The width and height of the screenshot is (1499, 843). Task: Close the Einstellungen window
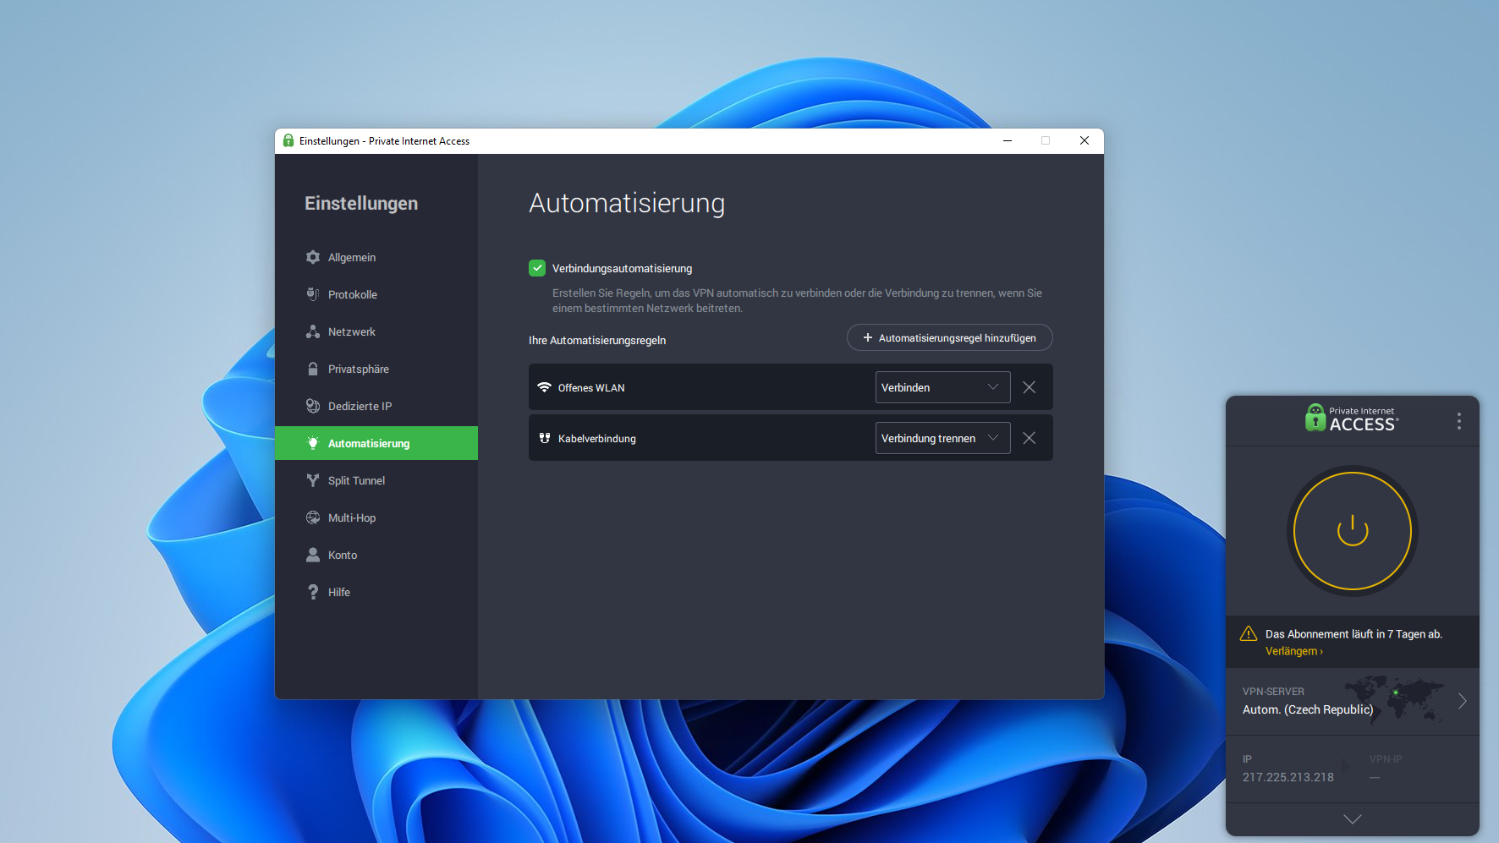[1084, 140]
